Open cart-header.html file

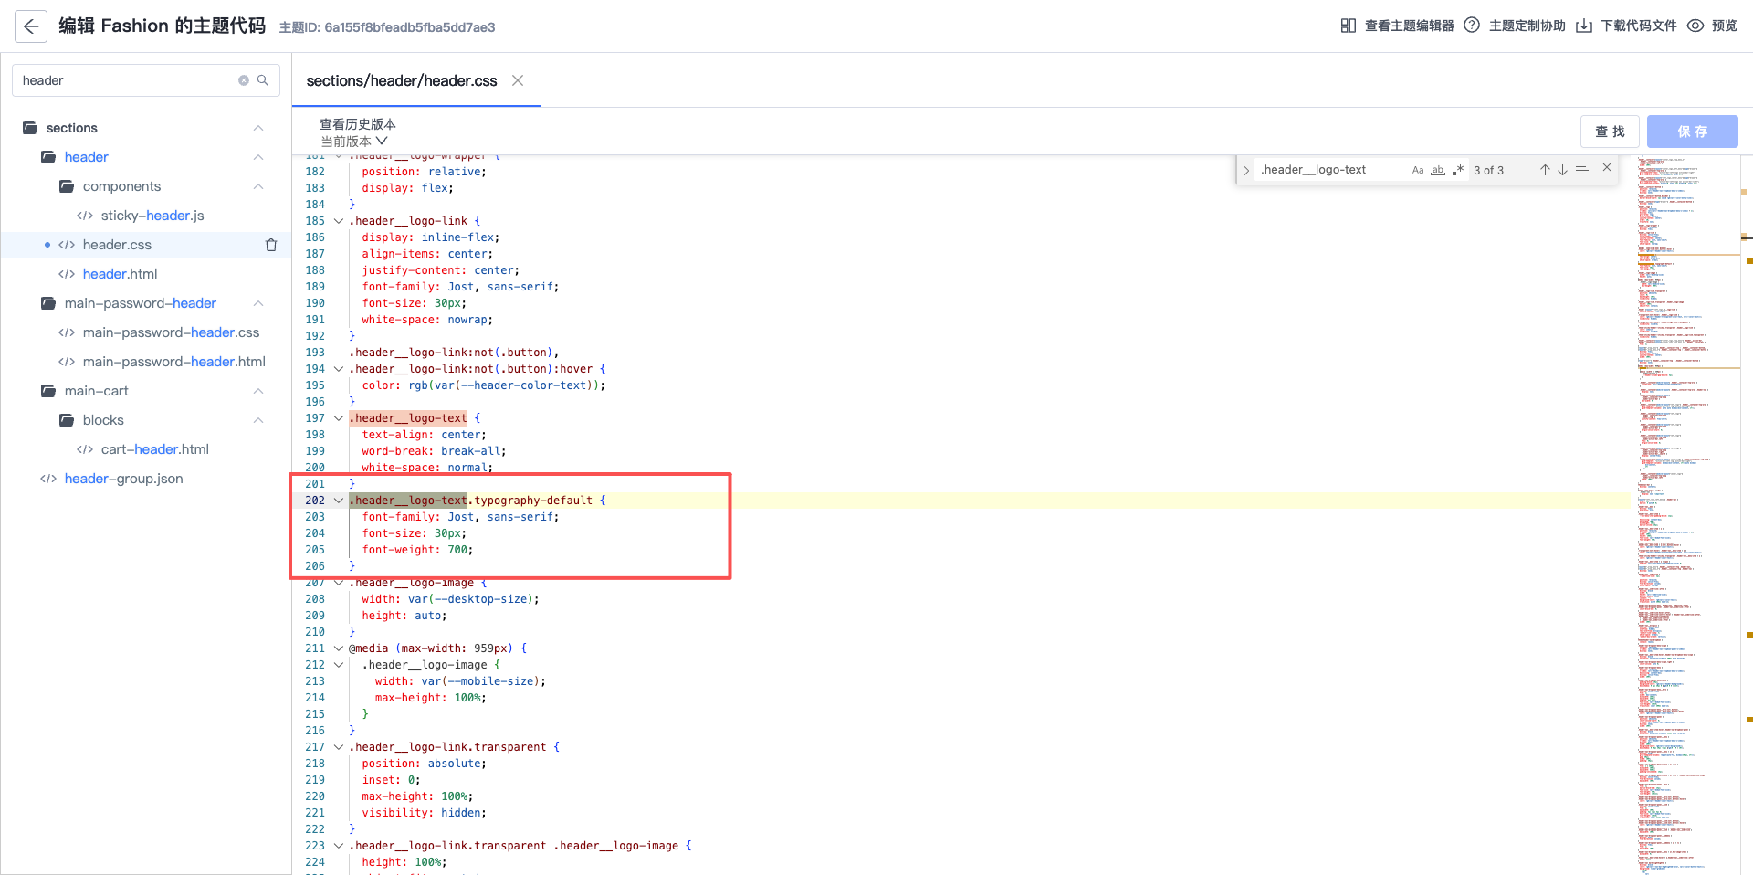pos(155,449)
